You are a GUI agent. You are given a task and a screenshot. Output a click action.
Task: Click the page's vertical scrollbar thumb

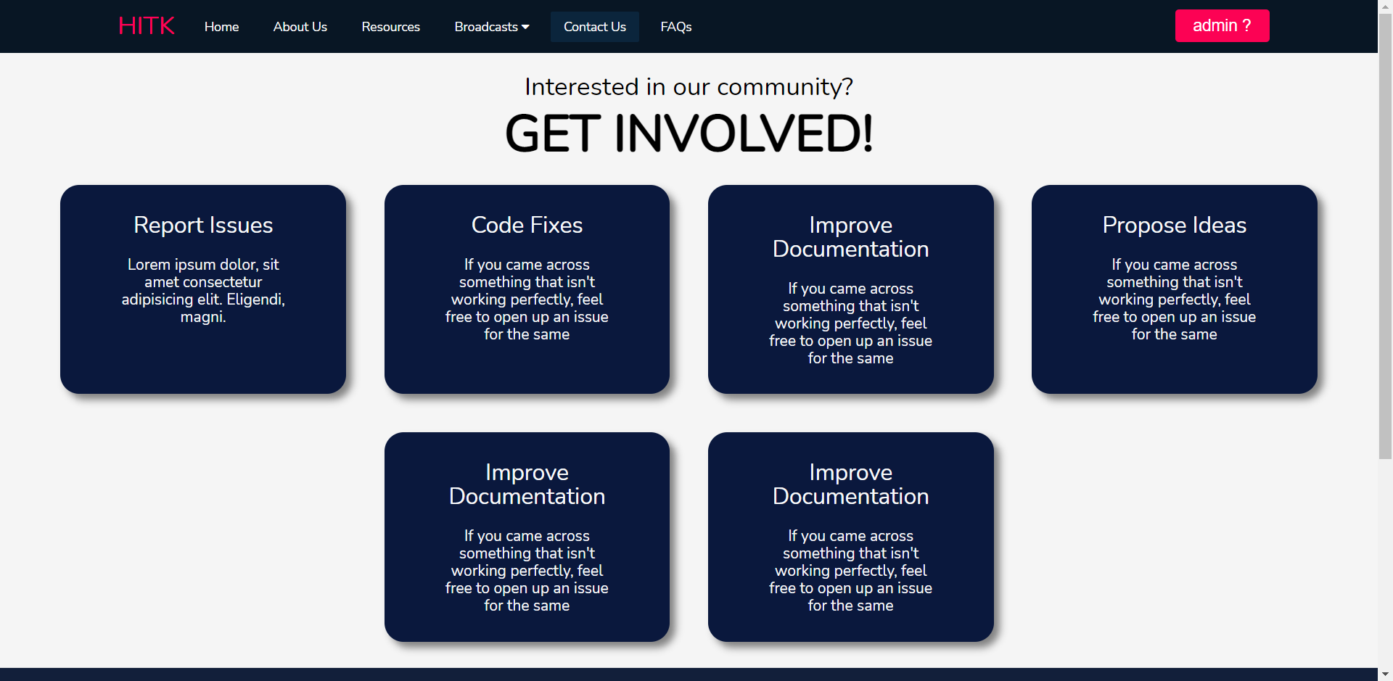click(x=1385, y=236)
